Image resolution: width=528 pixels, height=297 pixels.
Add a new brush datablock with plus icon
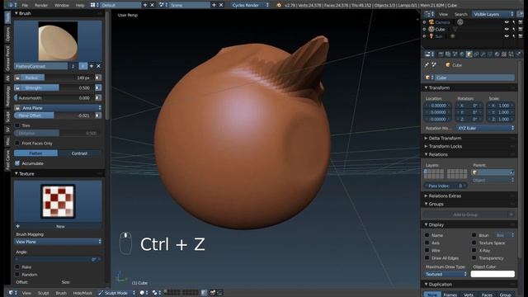tap(92, 66)
